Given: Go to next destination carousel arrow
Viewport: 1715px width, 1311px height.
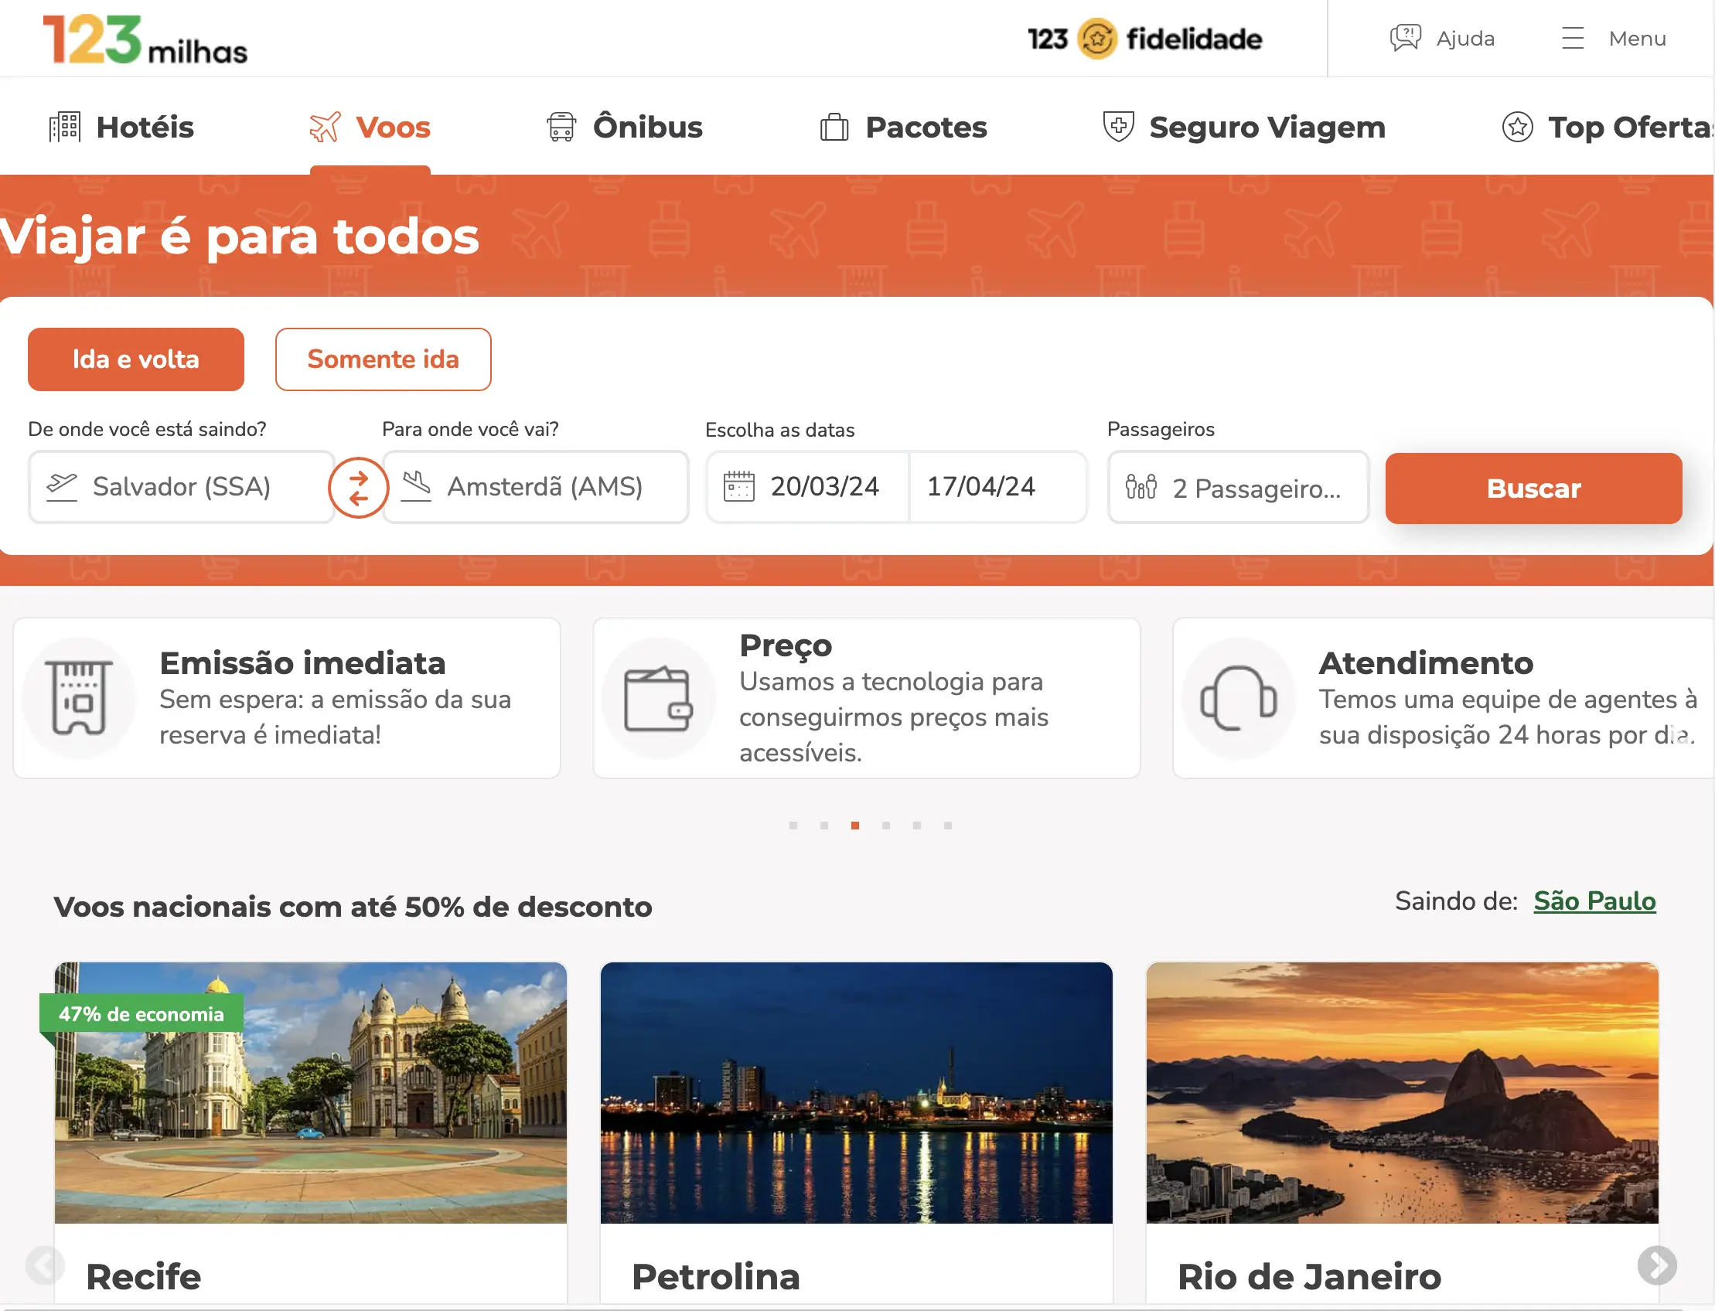Looking at the screenshot, I should [x=1656, y=1265].
